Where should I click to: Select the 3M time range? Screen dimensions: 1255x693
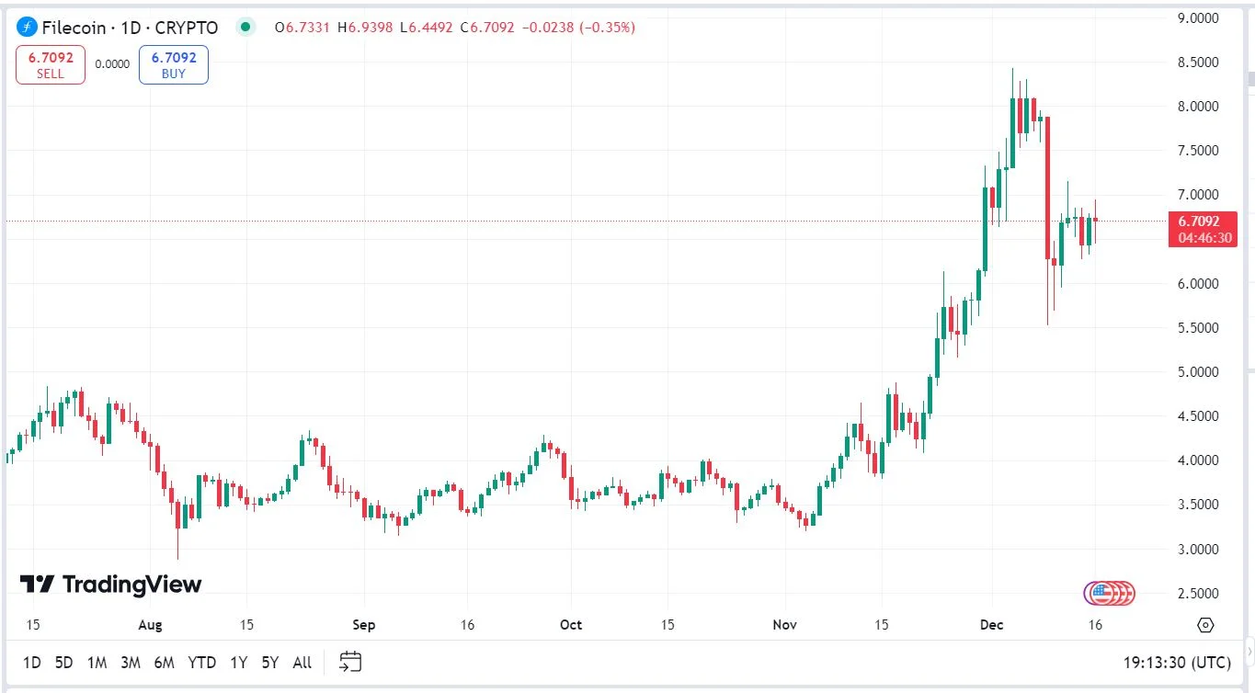click(130, 663)
